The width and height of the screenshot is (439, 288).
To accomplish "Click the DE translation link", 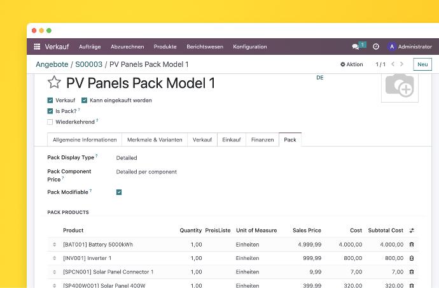I will 320,78.
